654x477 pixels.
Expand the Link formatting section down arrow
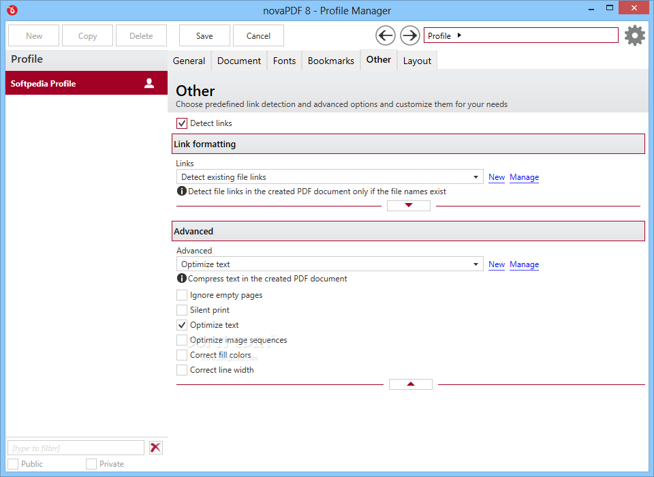409,205
